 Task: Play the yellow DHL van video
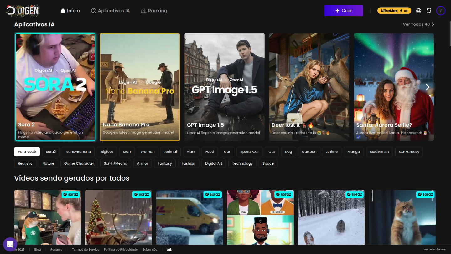(x=189, y=217)
